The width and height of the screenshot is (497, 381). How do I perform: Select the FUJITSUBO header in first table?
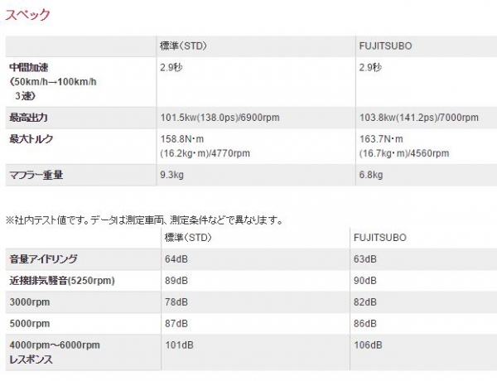[x=385, y=46]
